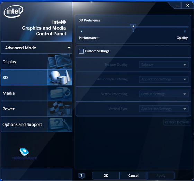Viewport: 194px width, 181px height.
Task: Click the OK button
Action: (106, 175)
